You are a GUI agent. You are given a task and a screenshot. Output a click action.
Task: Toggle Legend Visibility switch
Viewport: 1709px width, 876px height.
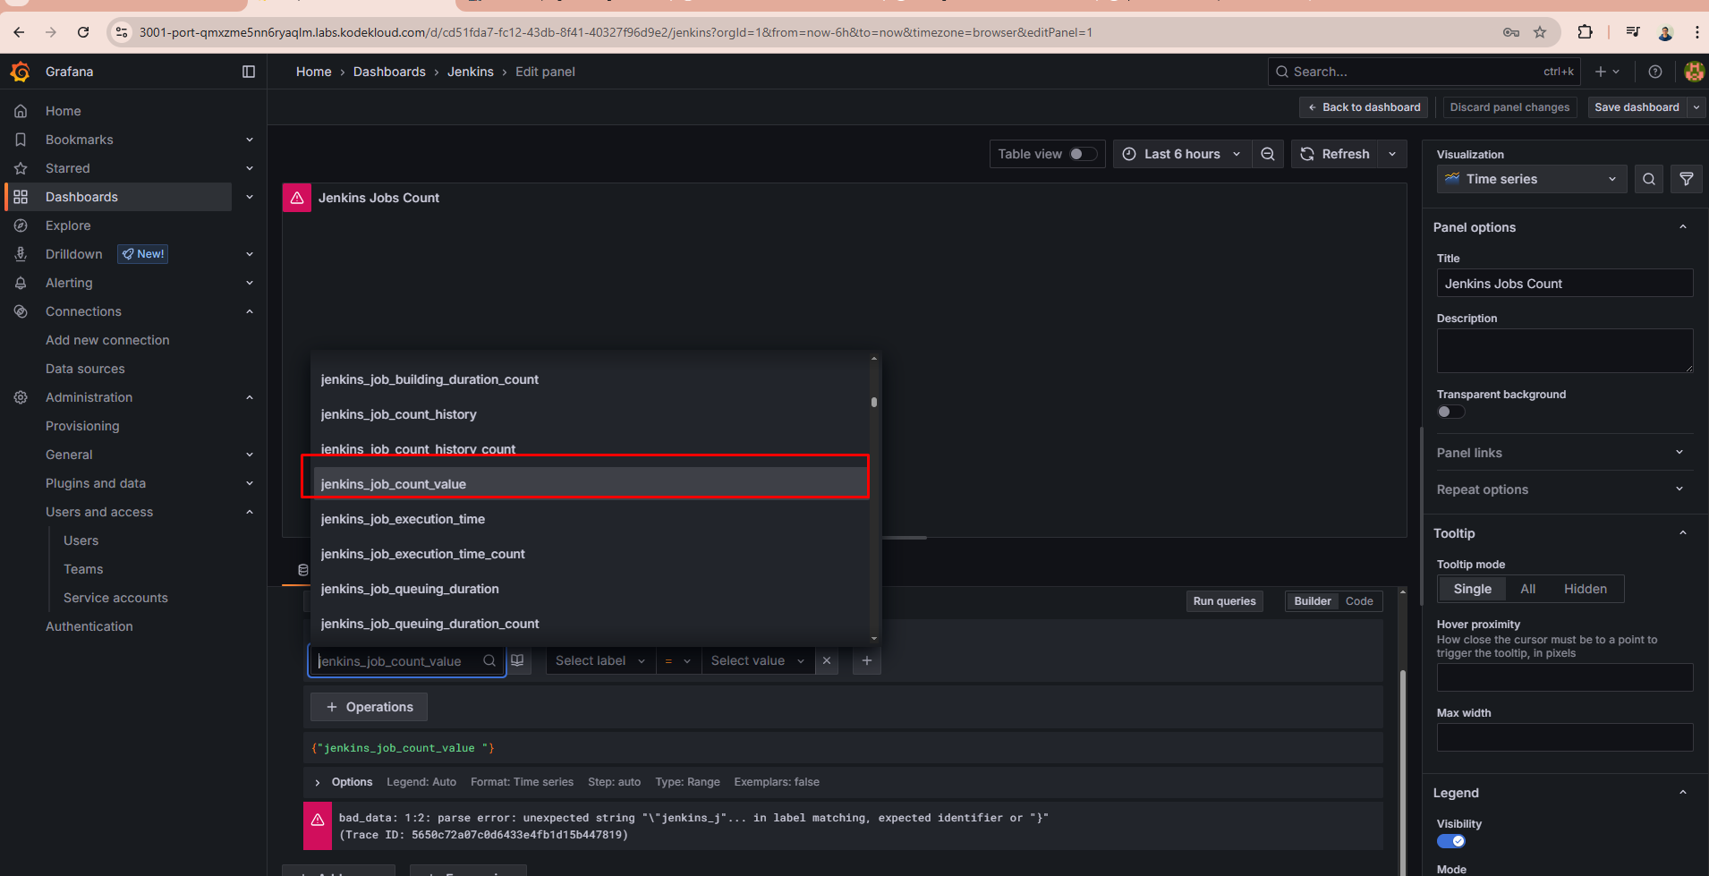point(1450,841)
